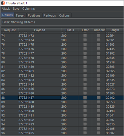Click length value 32462 in selected row
124x136 pixels.
[110, 98]
